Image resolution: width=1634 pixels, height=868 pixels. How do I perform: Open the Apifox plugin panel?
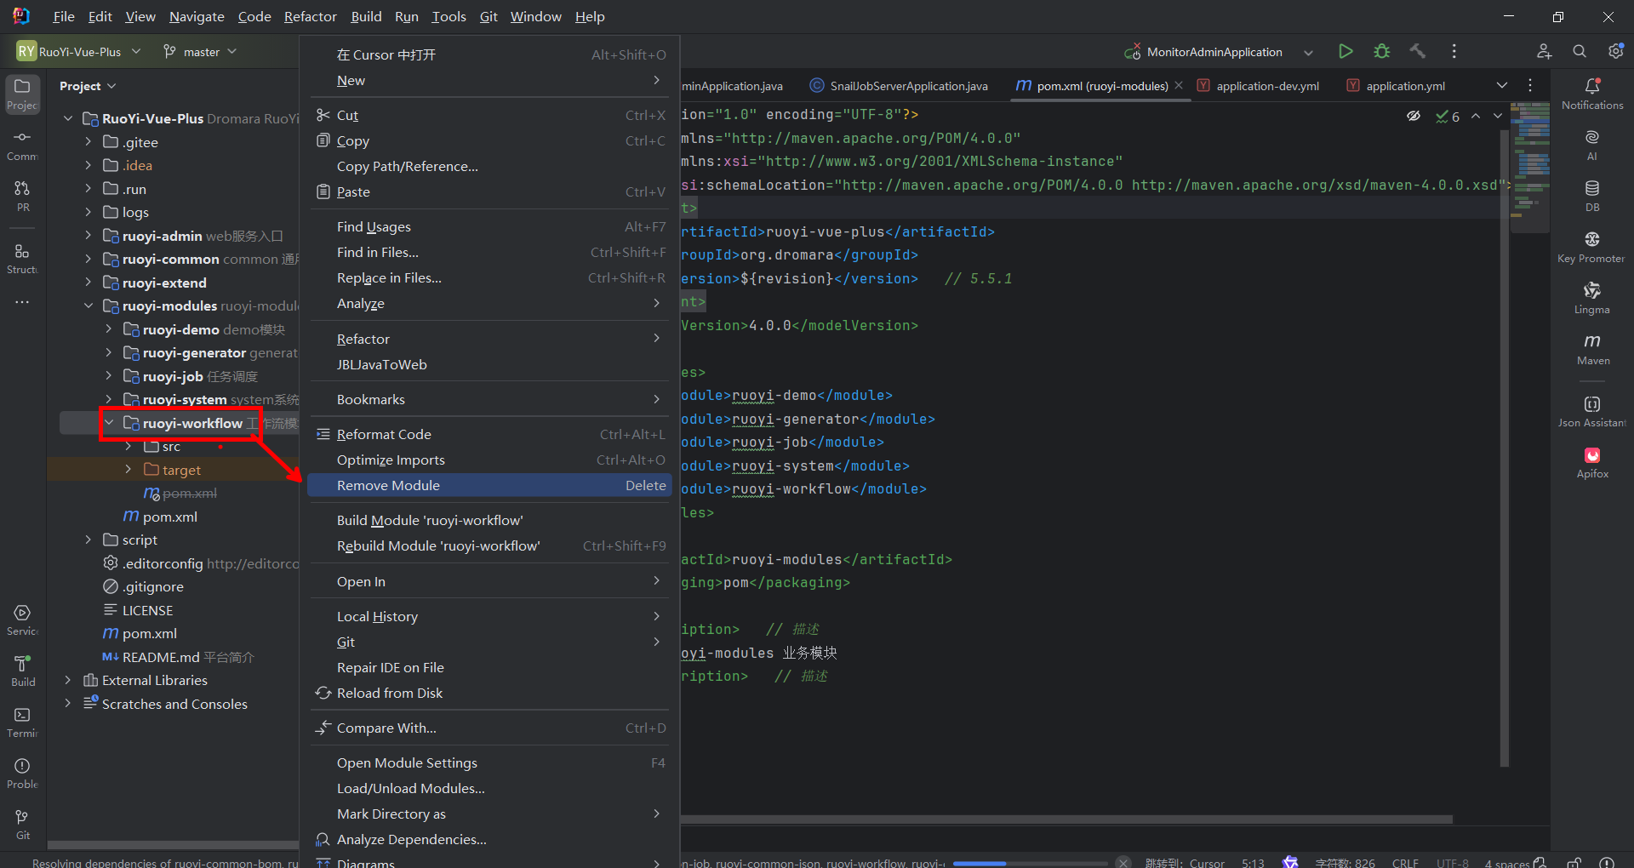(1592, 462)
